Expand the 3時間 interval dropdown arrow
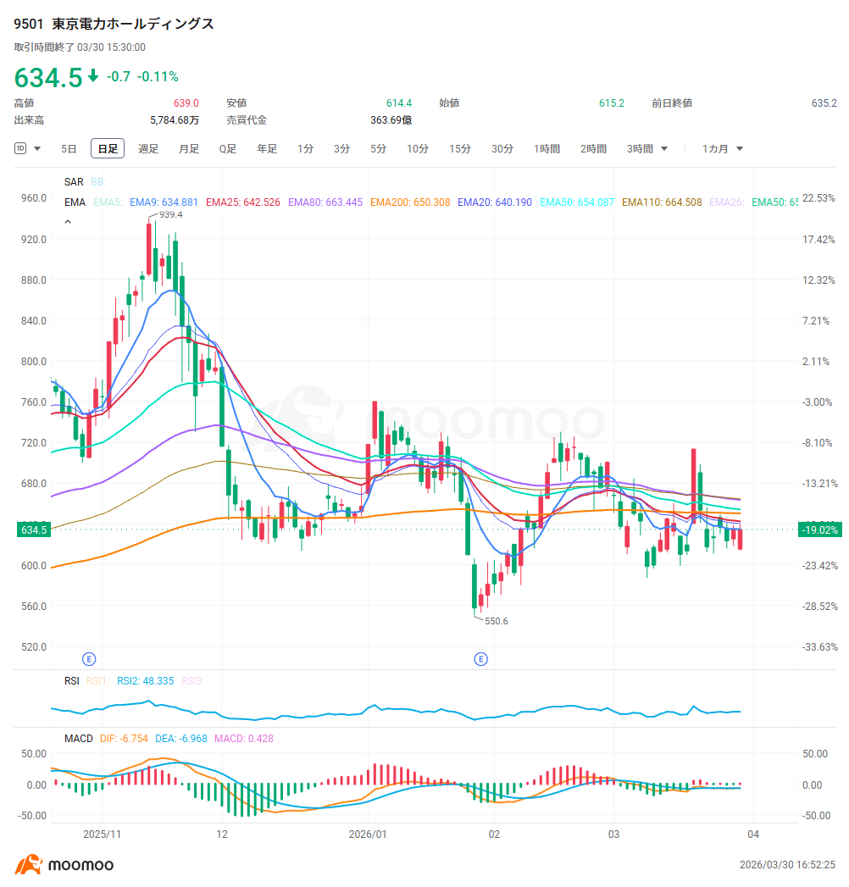 [664, 149]
